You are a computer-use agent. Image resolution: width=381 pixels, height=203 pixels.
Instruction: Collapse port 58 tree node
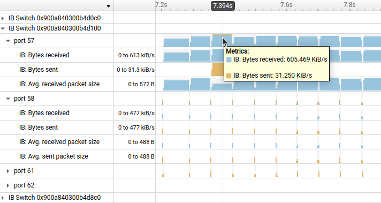coord(8,99)
